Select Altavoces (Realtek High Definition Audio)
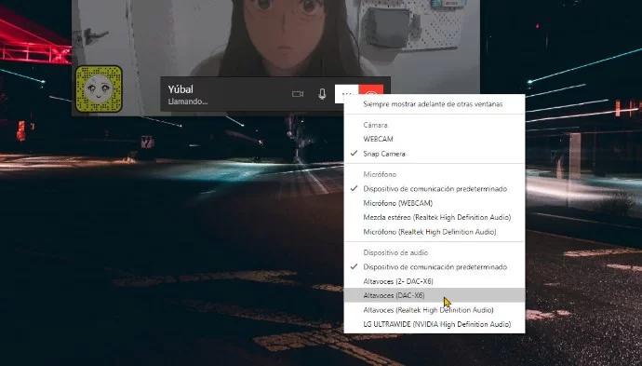The height and width of the screenshot is (366, 642). [x=435, y=310]
